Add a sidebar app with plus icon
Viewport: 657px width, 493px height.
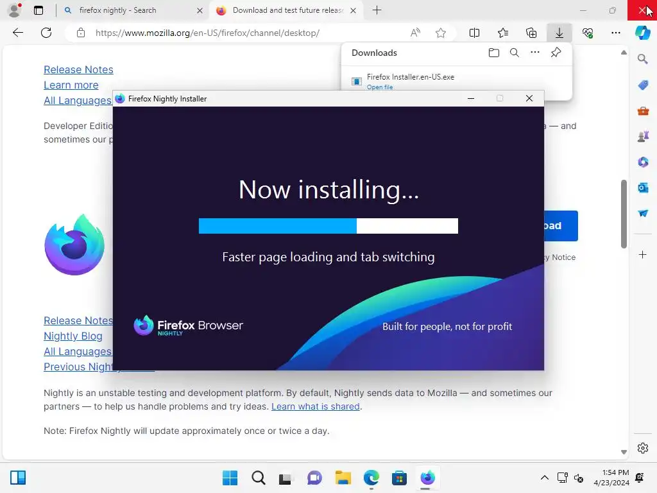[643, 254]
